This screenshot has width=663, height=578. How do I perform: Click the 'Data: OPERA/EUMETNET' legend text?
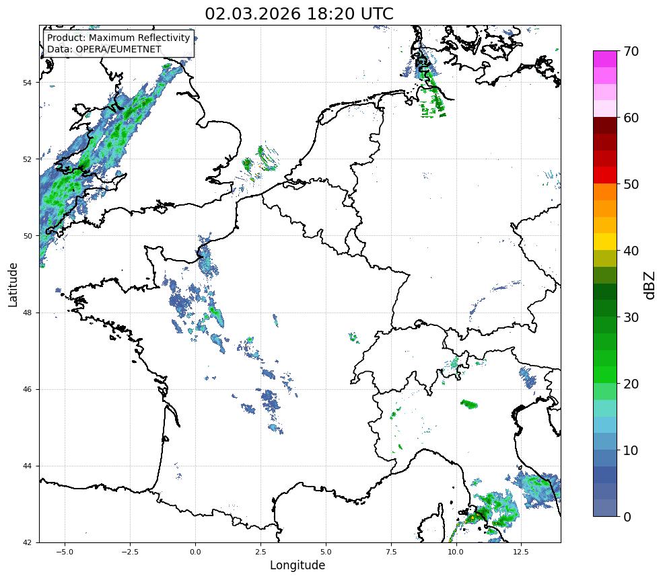click(x=104, y=49)
